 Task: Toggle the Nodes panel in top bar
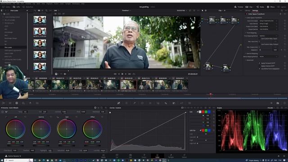tap(260, 7)
